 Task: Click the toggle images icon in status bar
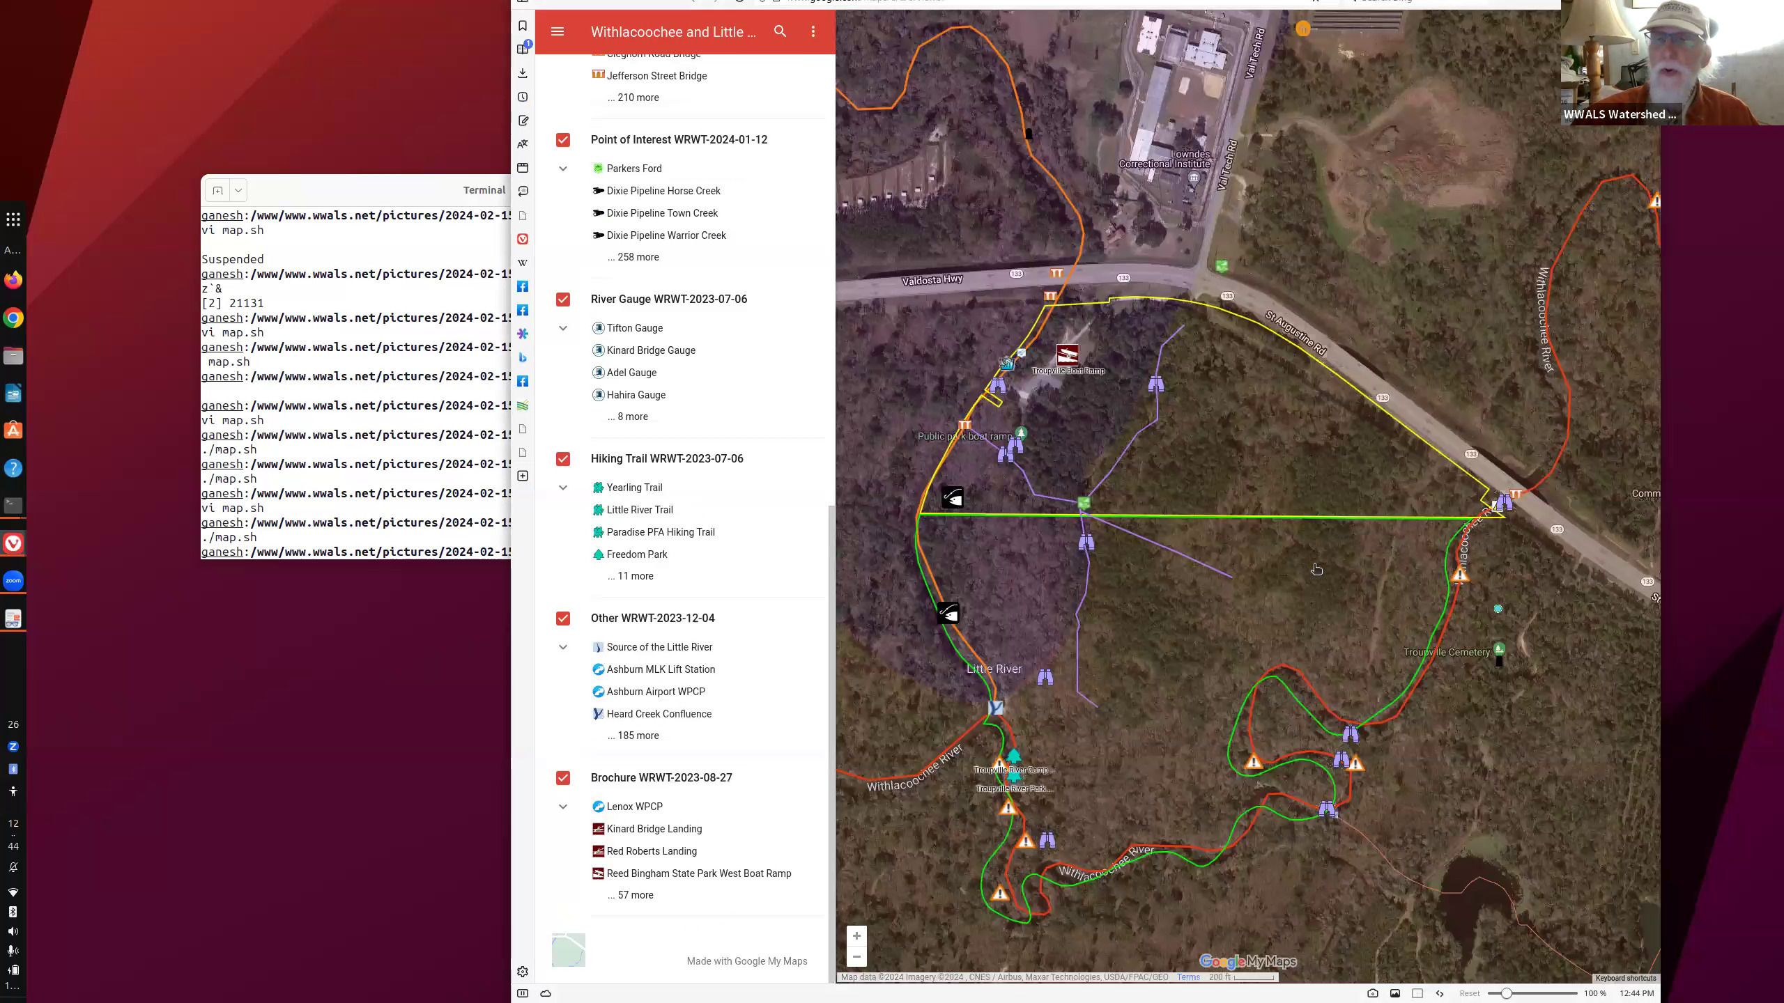coord(1394,993)
